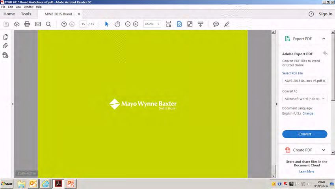Image resolution: width=335 pixels, height=189 pixels.
Task: Activate the Selection arrow tool
Action: point(107,24)
